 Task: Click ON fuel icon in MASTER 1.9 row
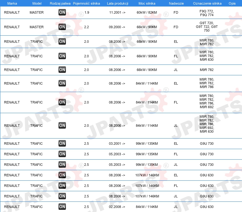point(62,12)
